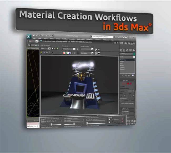The image size is (171, 153).
Task: Click the MAXScript listener Welcome text box
Action: [x=33, y=126]
